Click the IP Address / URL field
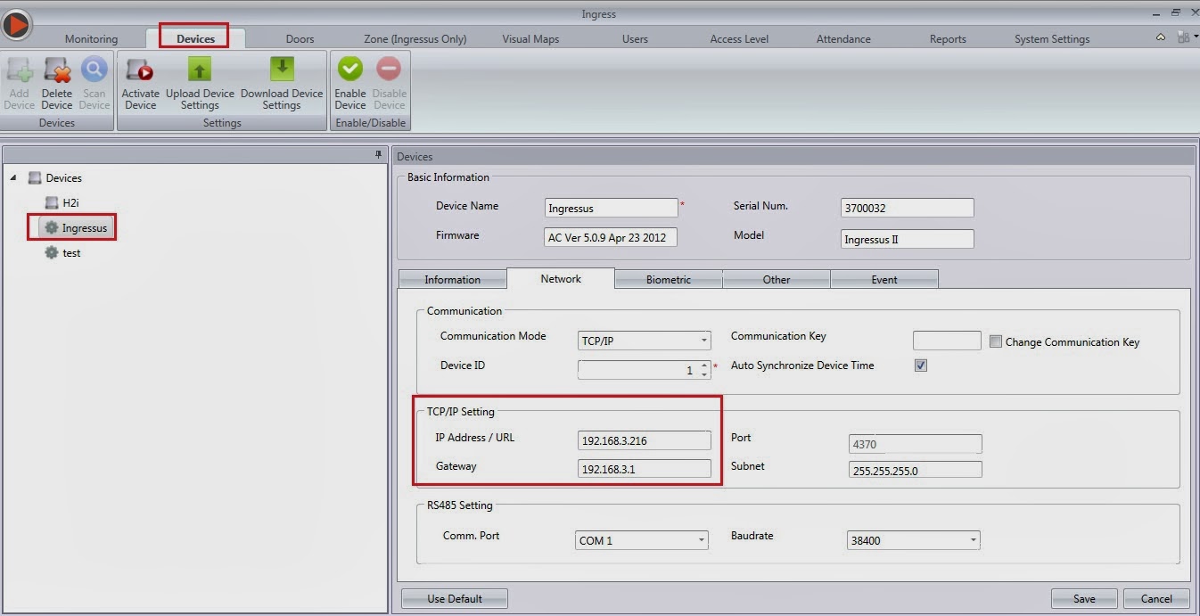The image size is (1200, 616). pyautogui.click(x=645, y=440)
